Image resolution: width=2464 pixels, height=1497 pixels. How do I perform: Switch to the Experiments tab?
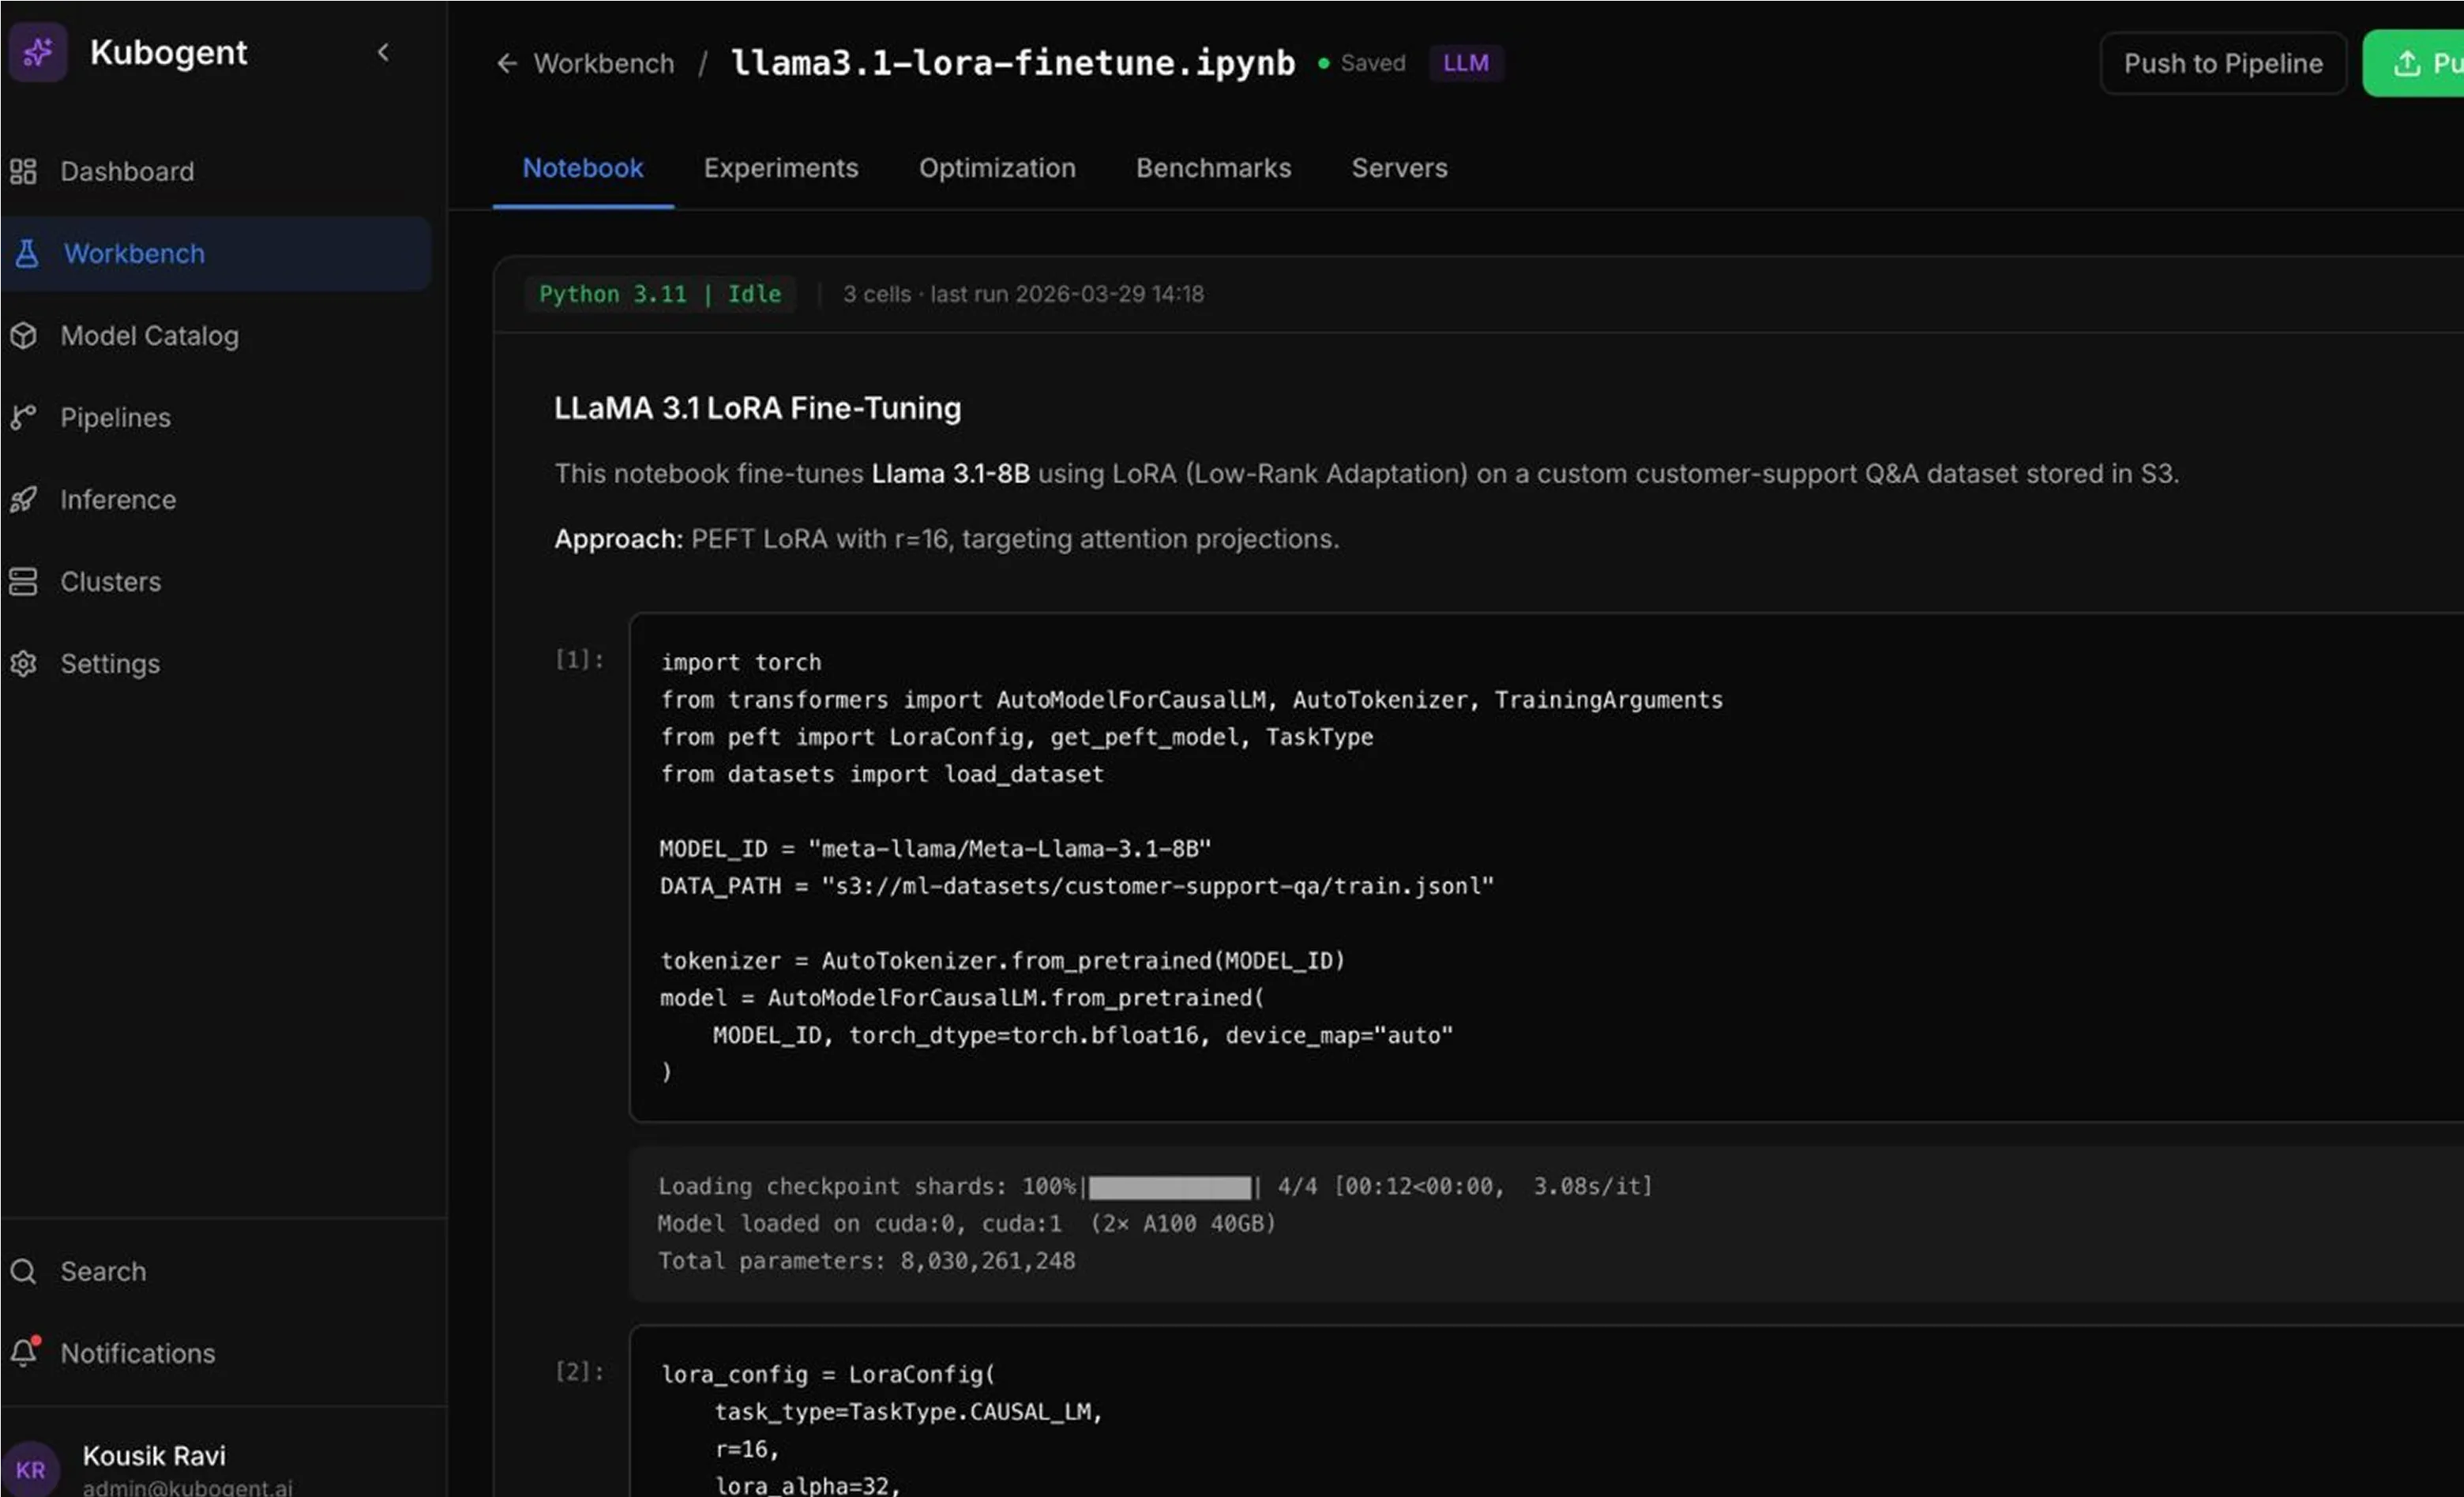[781, 168]
